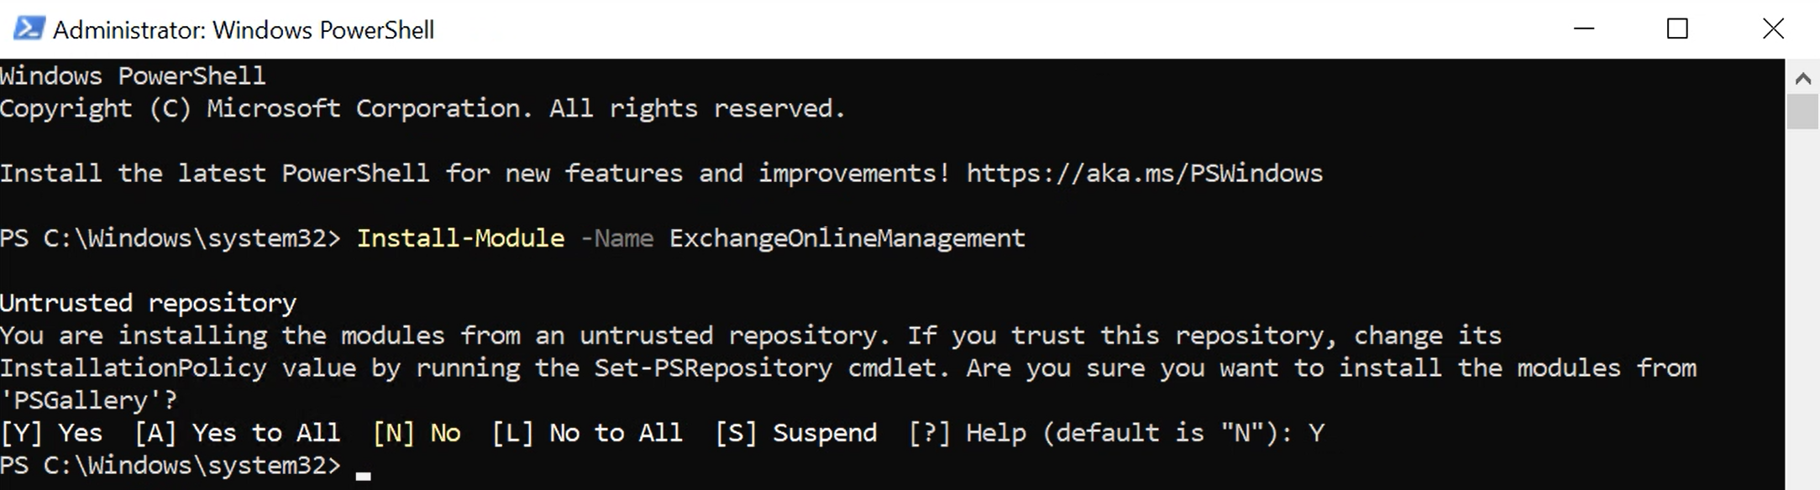Click the 'Administrator: Windows PowerShell' title text

244,30
